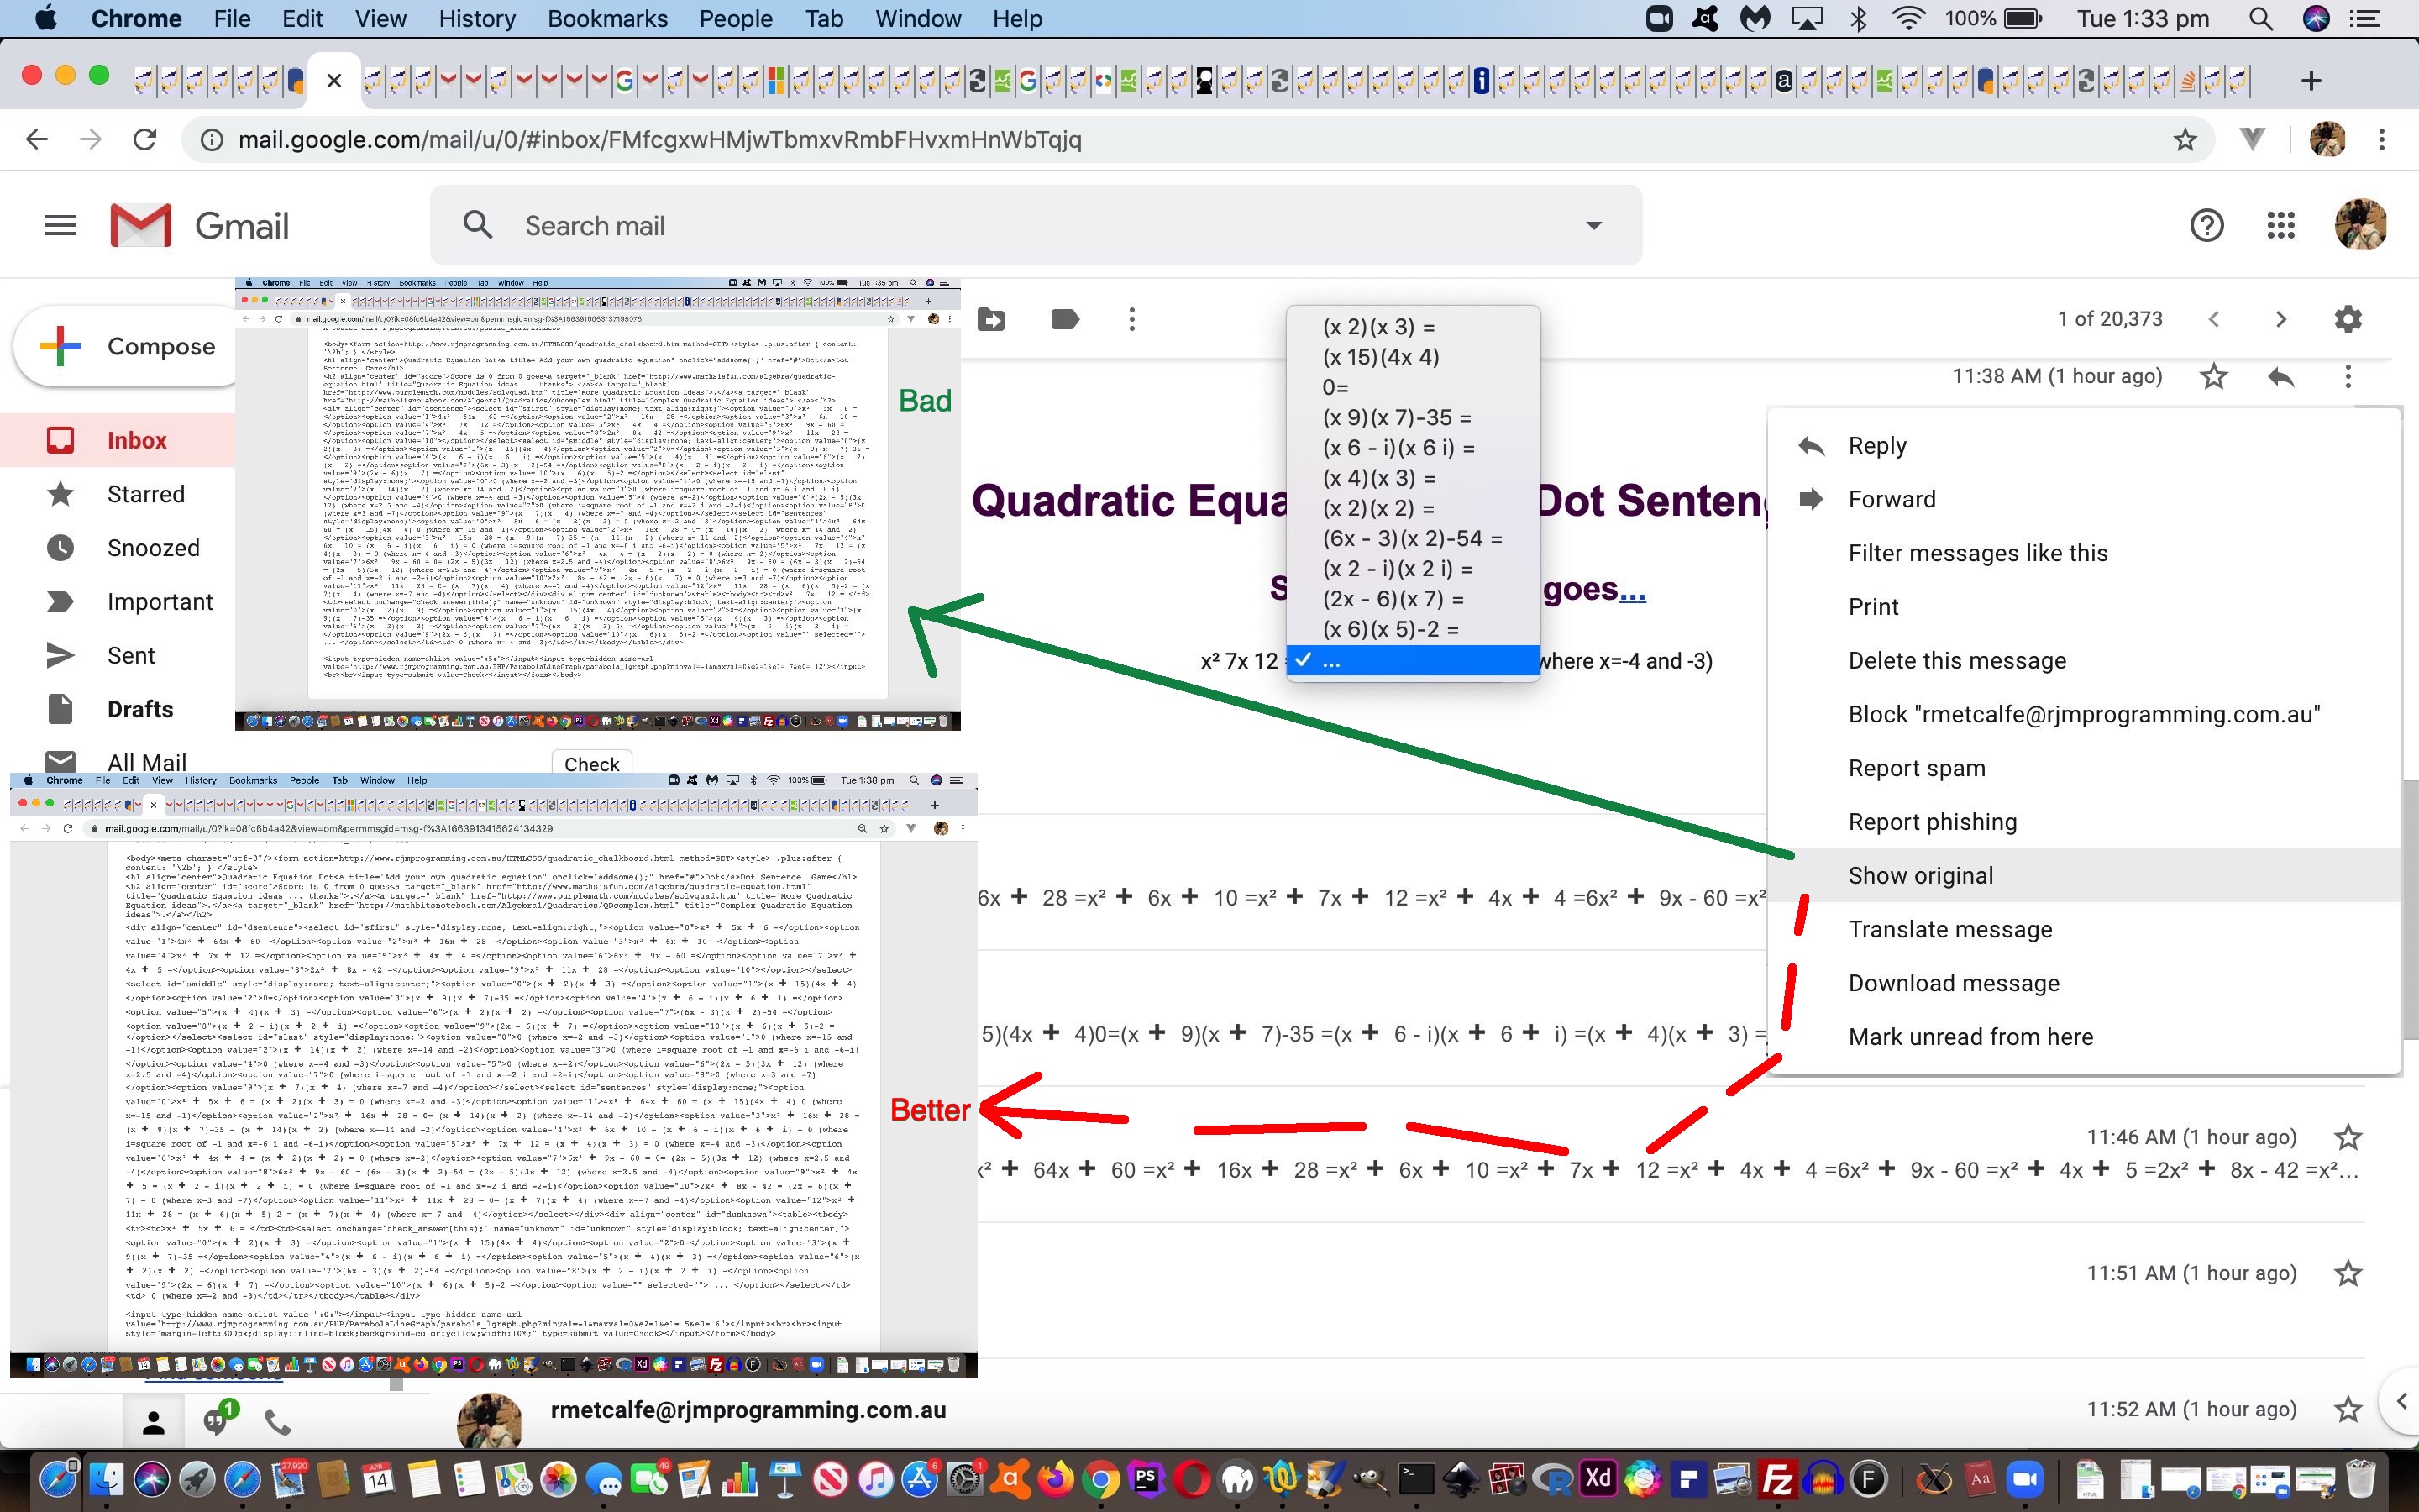Open Chrome Bookmarks menu

click(606, 18)
